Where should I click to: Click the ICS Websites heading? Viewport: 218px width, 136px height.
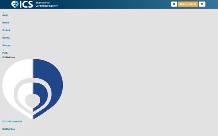pos(8,57)
